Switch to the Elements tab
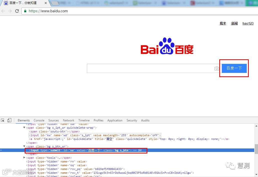258x177 pixels. pos(24,120)
